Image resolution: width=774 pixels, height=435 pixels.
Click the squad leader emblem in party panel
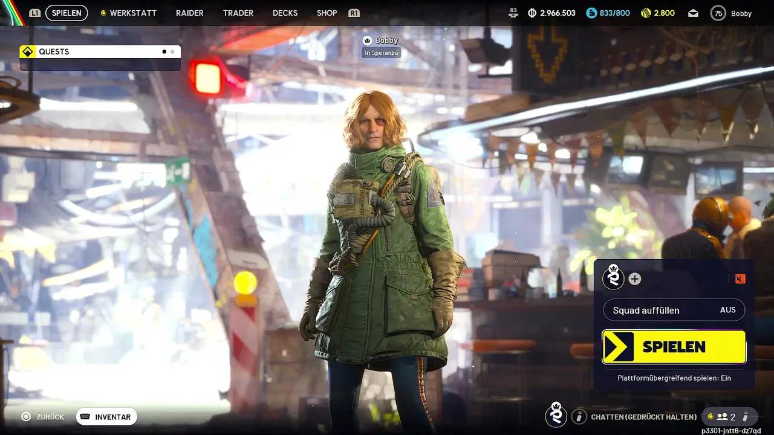click(613, 278)
